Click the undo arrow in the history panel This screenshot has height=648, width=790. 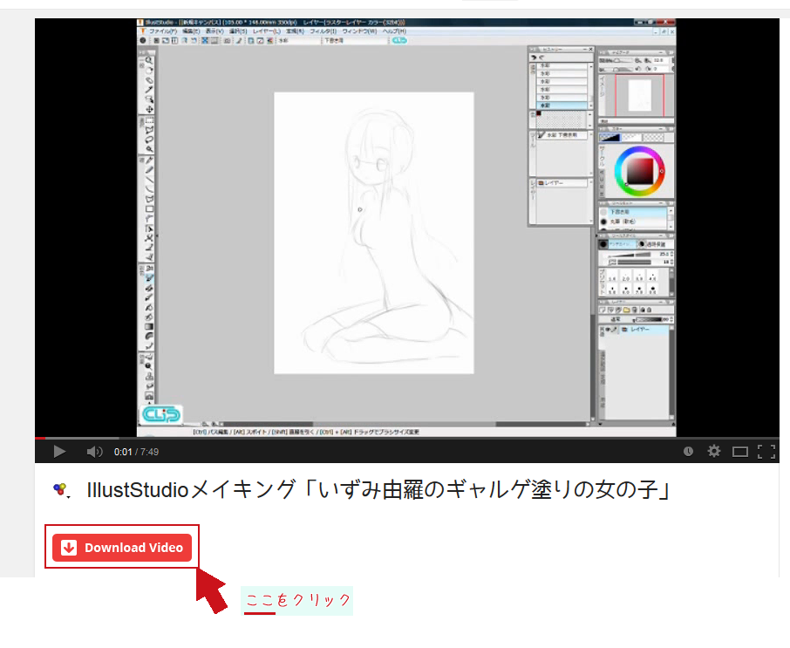coord(534,58)
